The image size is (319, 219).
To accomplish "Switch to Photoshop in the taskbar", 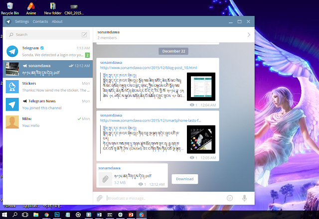I will pos(57,215).
